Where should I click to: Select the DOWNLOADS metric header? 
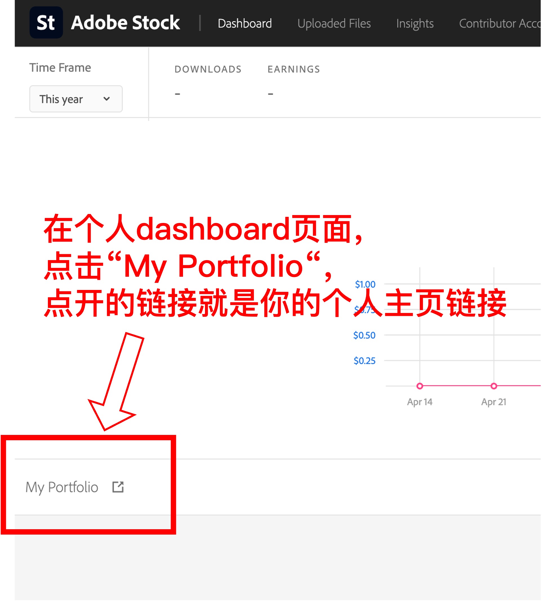(x=208, y=69)
